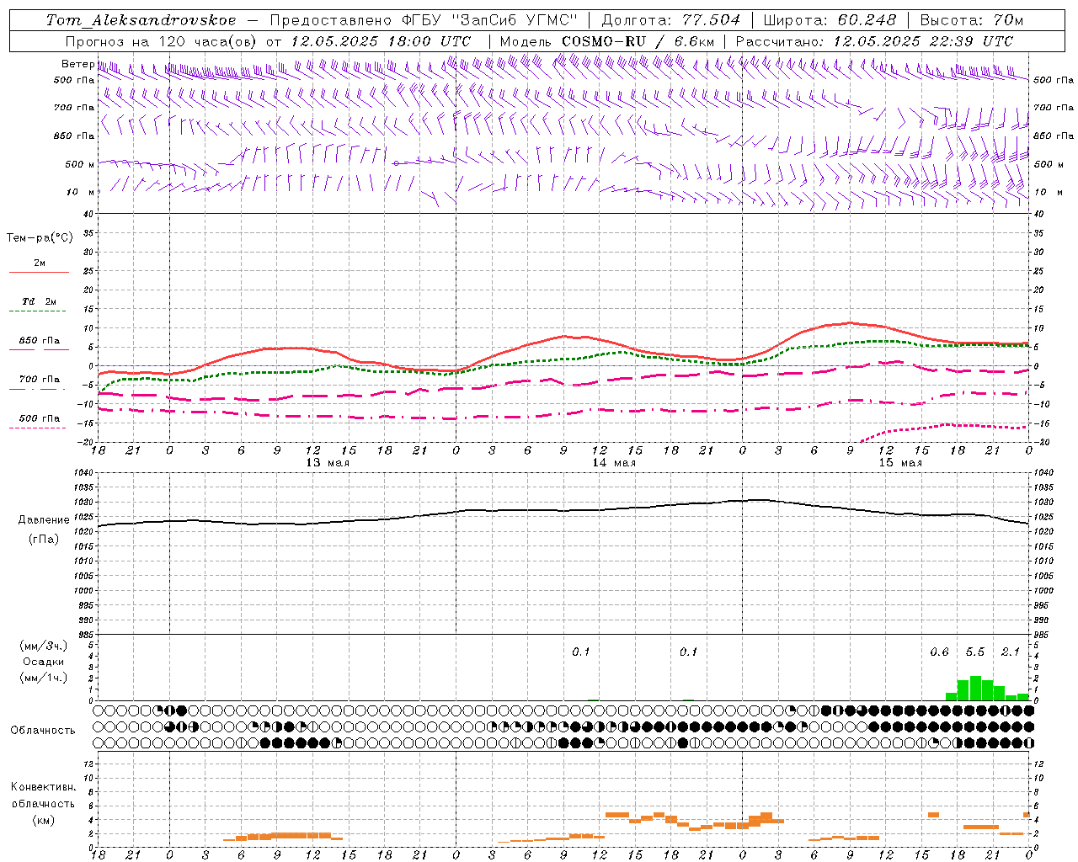Click the Td 2м dew point legend entry
Screen dimensions: 1078x862
pyautogui.click(x=39, y=301)
